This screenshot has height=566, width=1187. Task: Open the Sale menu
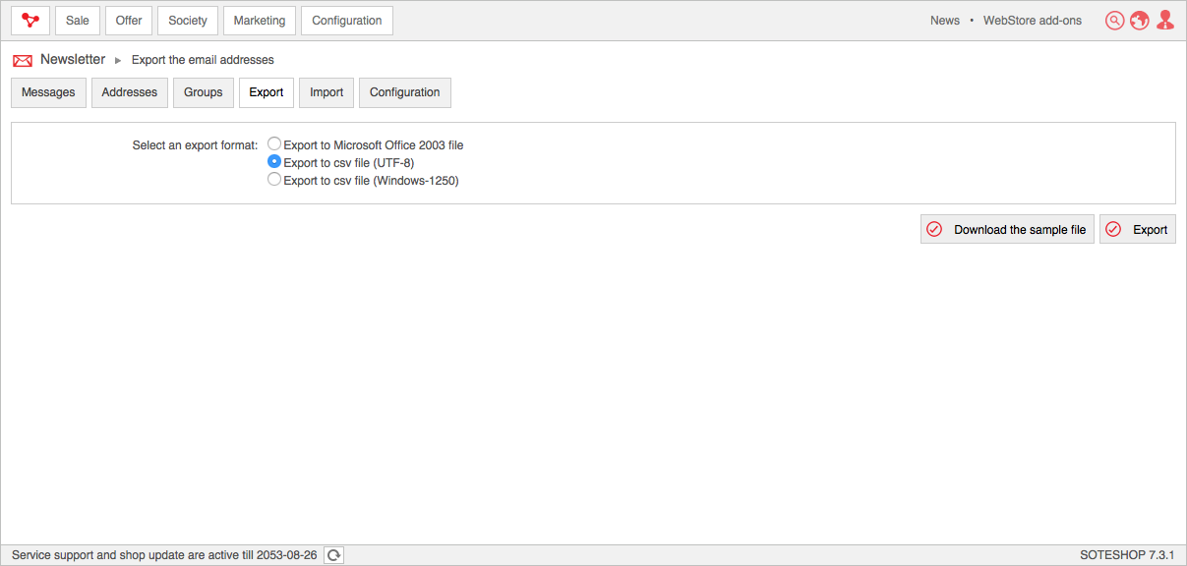pyautogui.click(x=78, y=21)
